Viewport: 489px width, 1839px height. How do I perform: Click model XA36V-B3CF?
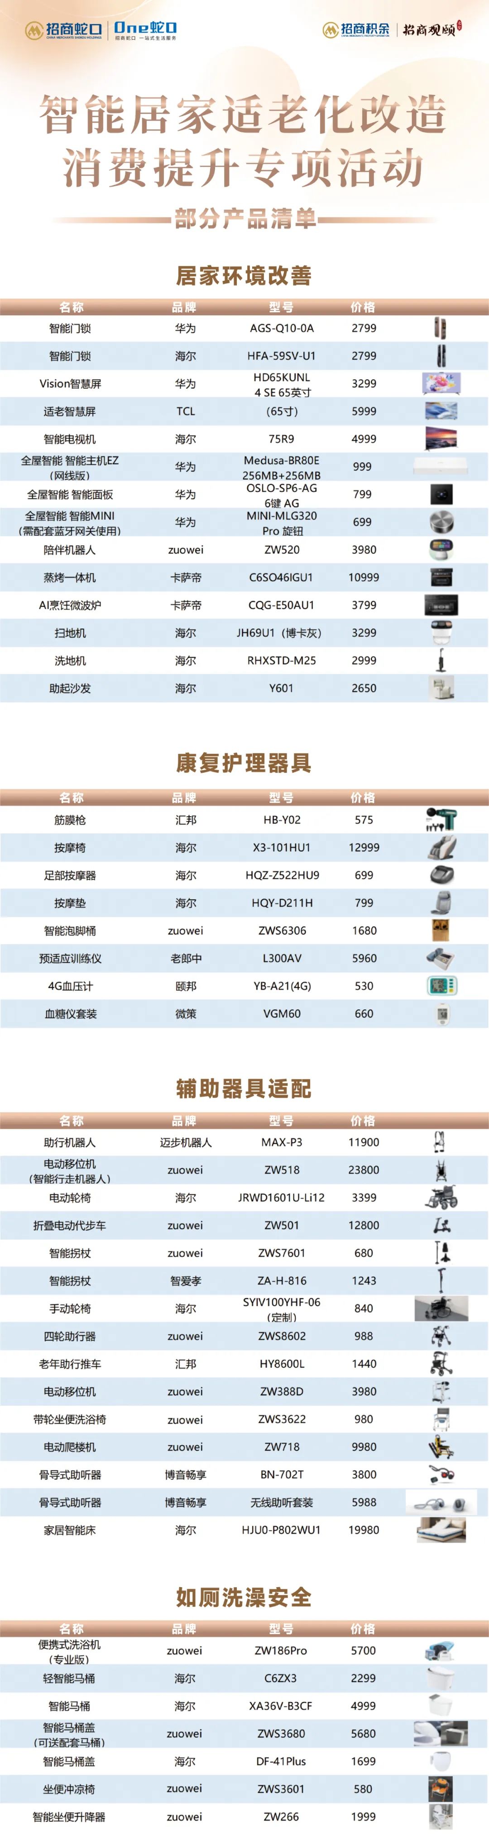281,1705
